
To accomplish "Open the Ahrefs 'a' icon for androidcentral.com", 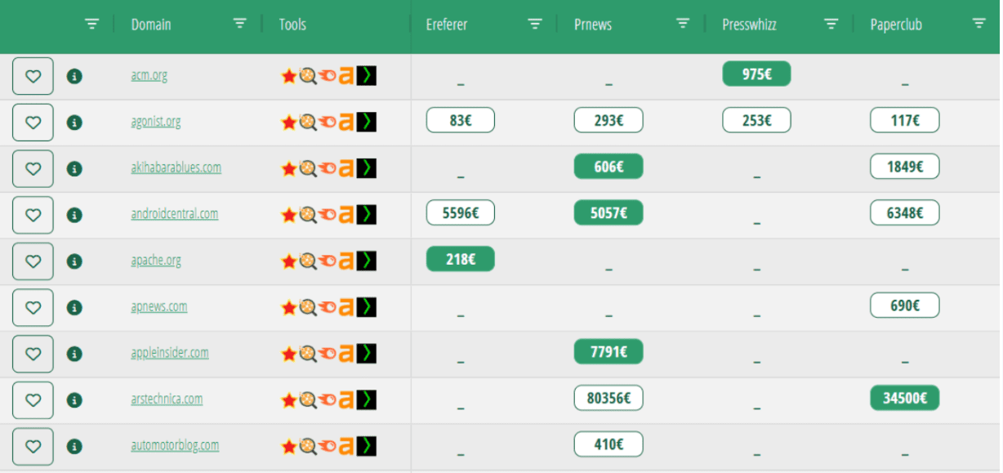I will 346,215.
